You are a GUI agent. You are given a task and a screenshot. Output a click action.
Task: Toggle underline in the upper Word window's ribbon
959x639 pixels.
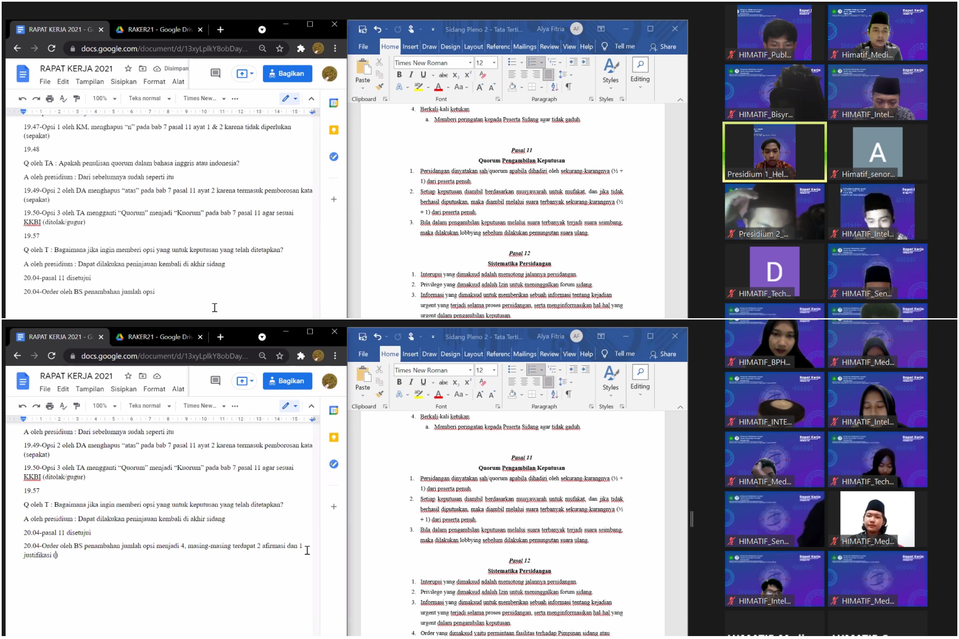click(423, 75)
